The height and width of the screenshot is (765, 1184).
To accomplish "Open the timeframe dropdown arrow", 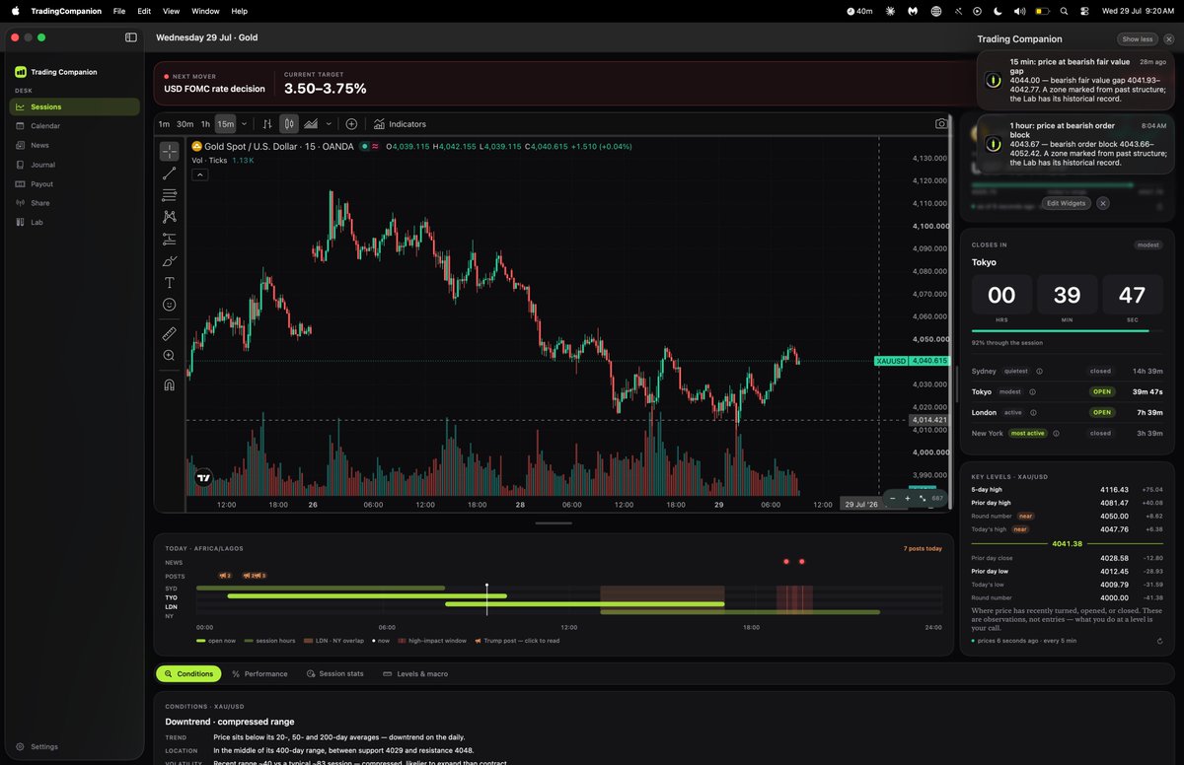I will (x=244, y=124).
